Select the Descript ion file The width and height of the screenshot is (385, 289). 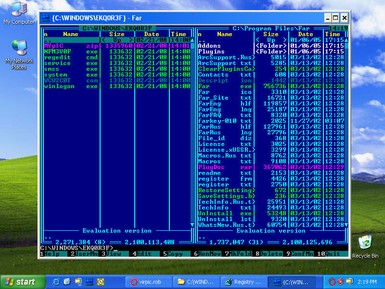(271, 80)
